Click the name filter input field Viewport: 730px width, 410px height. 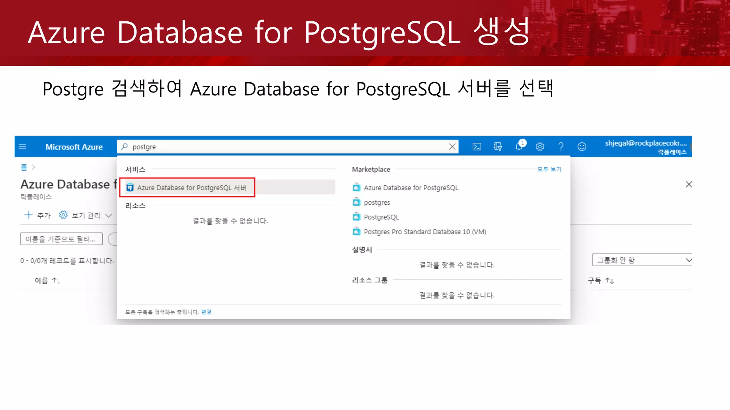[61, 239]
